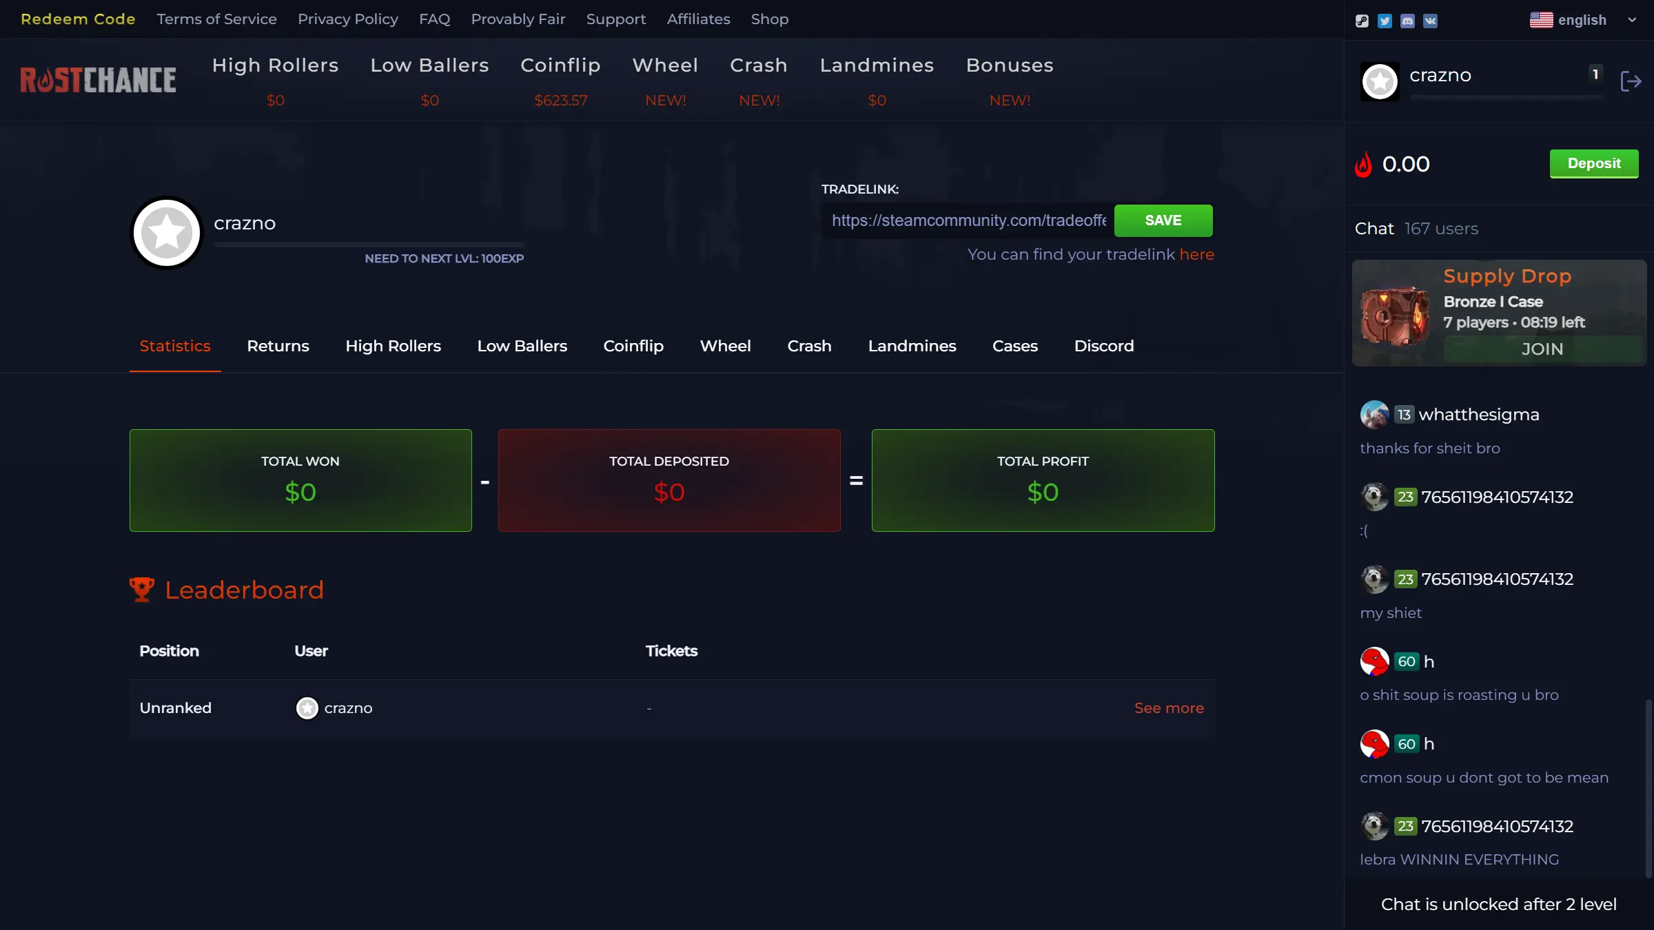1654x930 pixels.
Task: Click the TOTAL WON card
Action: pyautogui.click(x=300, y=480)
